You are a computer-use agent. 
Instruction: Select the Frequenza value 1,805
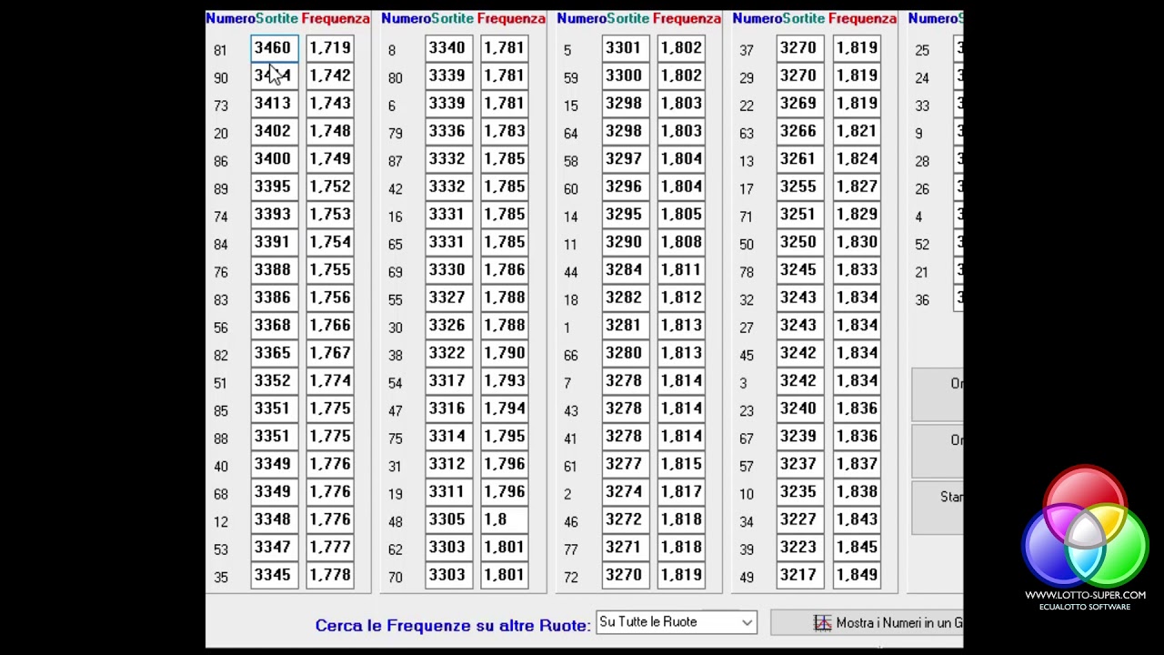coord(682,215)
